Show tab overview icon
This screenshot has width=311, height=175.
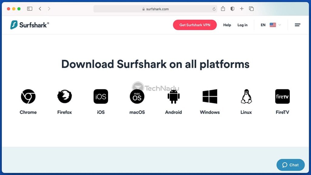[251, 9]
